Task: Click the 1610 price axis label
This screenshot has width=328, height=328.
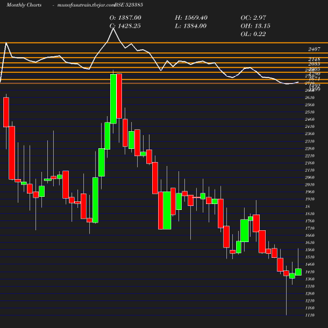Action: [310, 243]
